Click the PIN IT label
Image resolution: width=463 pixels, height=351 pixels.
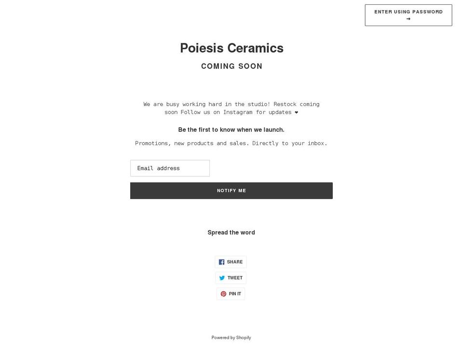[x=235, y=294]
